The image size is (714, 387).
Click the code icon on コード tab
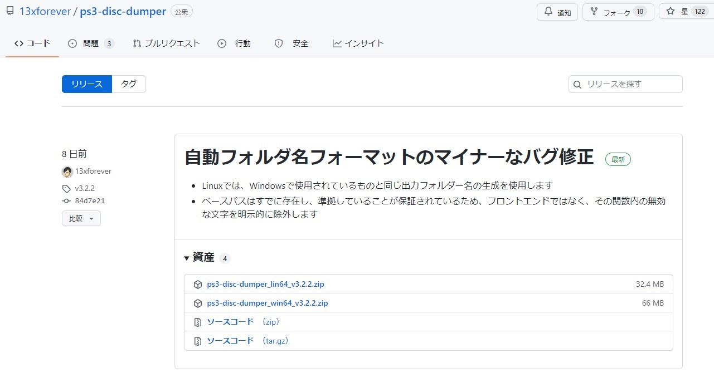(19, 43)
